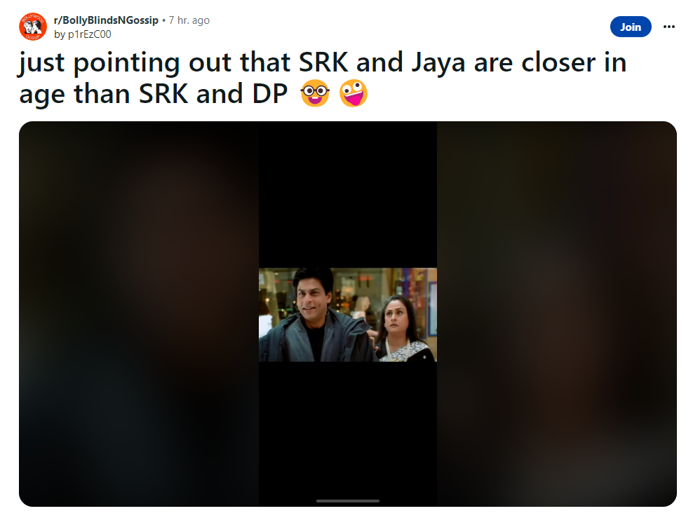Viewport: 686px width, 525px height.
Task: Click the zany tongue-out face emoji
Action: [x=353, y=93]
